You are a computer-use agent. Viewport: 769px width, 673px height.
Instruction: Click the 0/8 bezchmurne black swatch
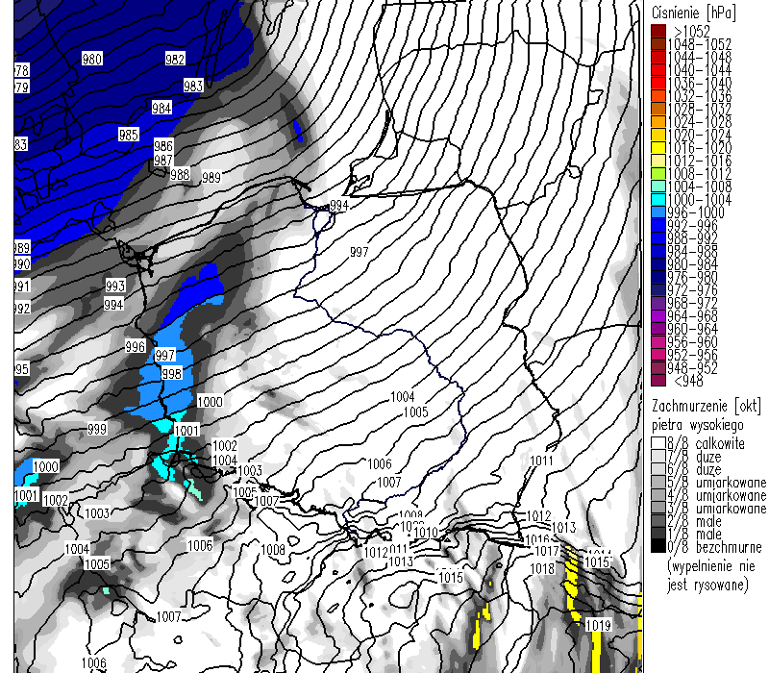click(x=657, y=545)
